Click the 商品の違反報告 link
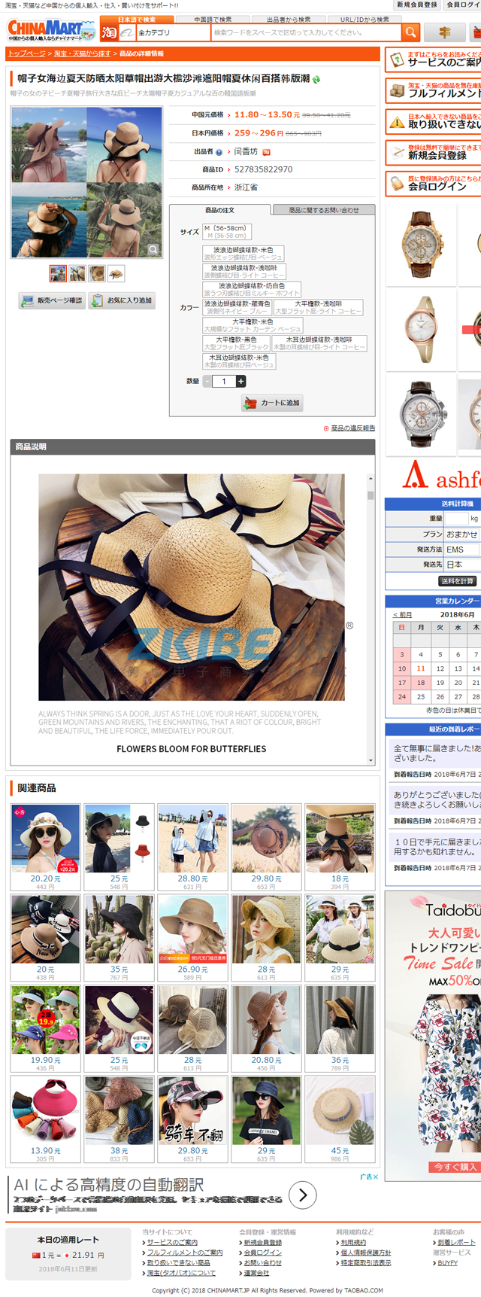The image size is (481, 1297). (x=352, y=428)
